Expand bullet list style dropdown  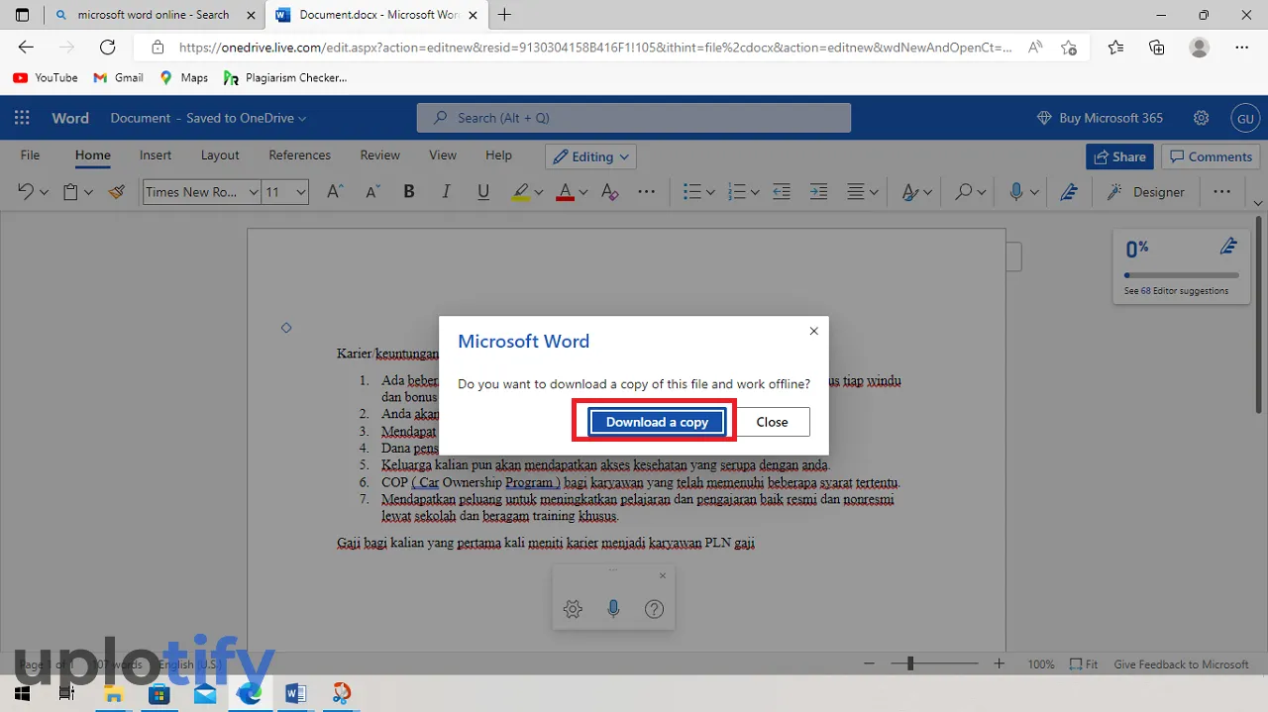click(x=710, y=193)
